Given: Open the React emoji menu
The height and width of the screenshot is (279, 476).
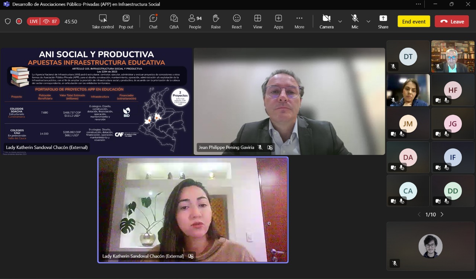Looking at the screenshot, I should coord(237,21).
